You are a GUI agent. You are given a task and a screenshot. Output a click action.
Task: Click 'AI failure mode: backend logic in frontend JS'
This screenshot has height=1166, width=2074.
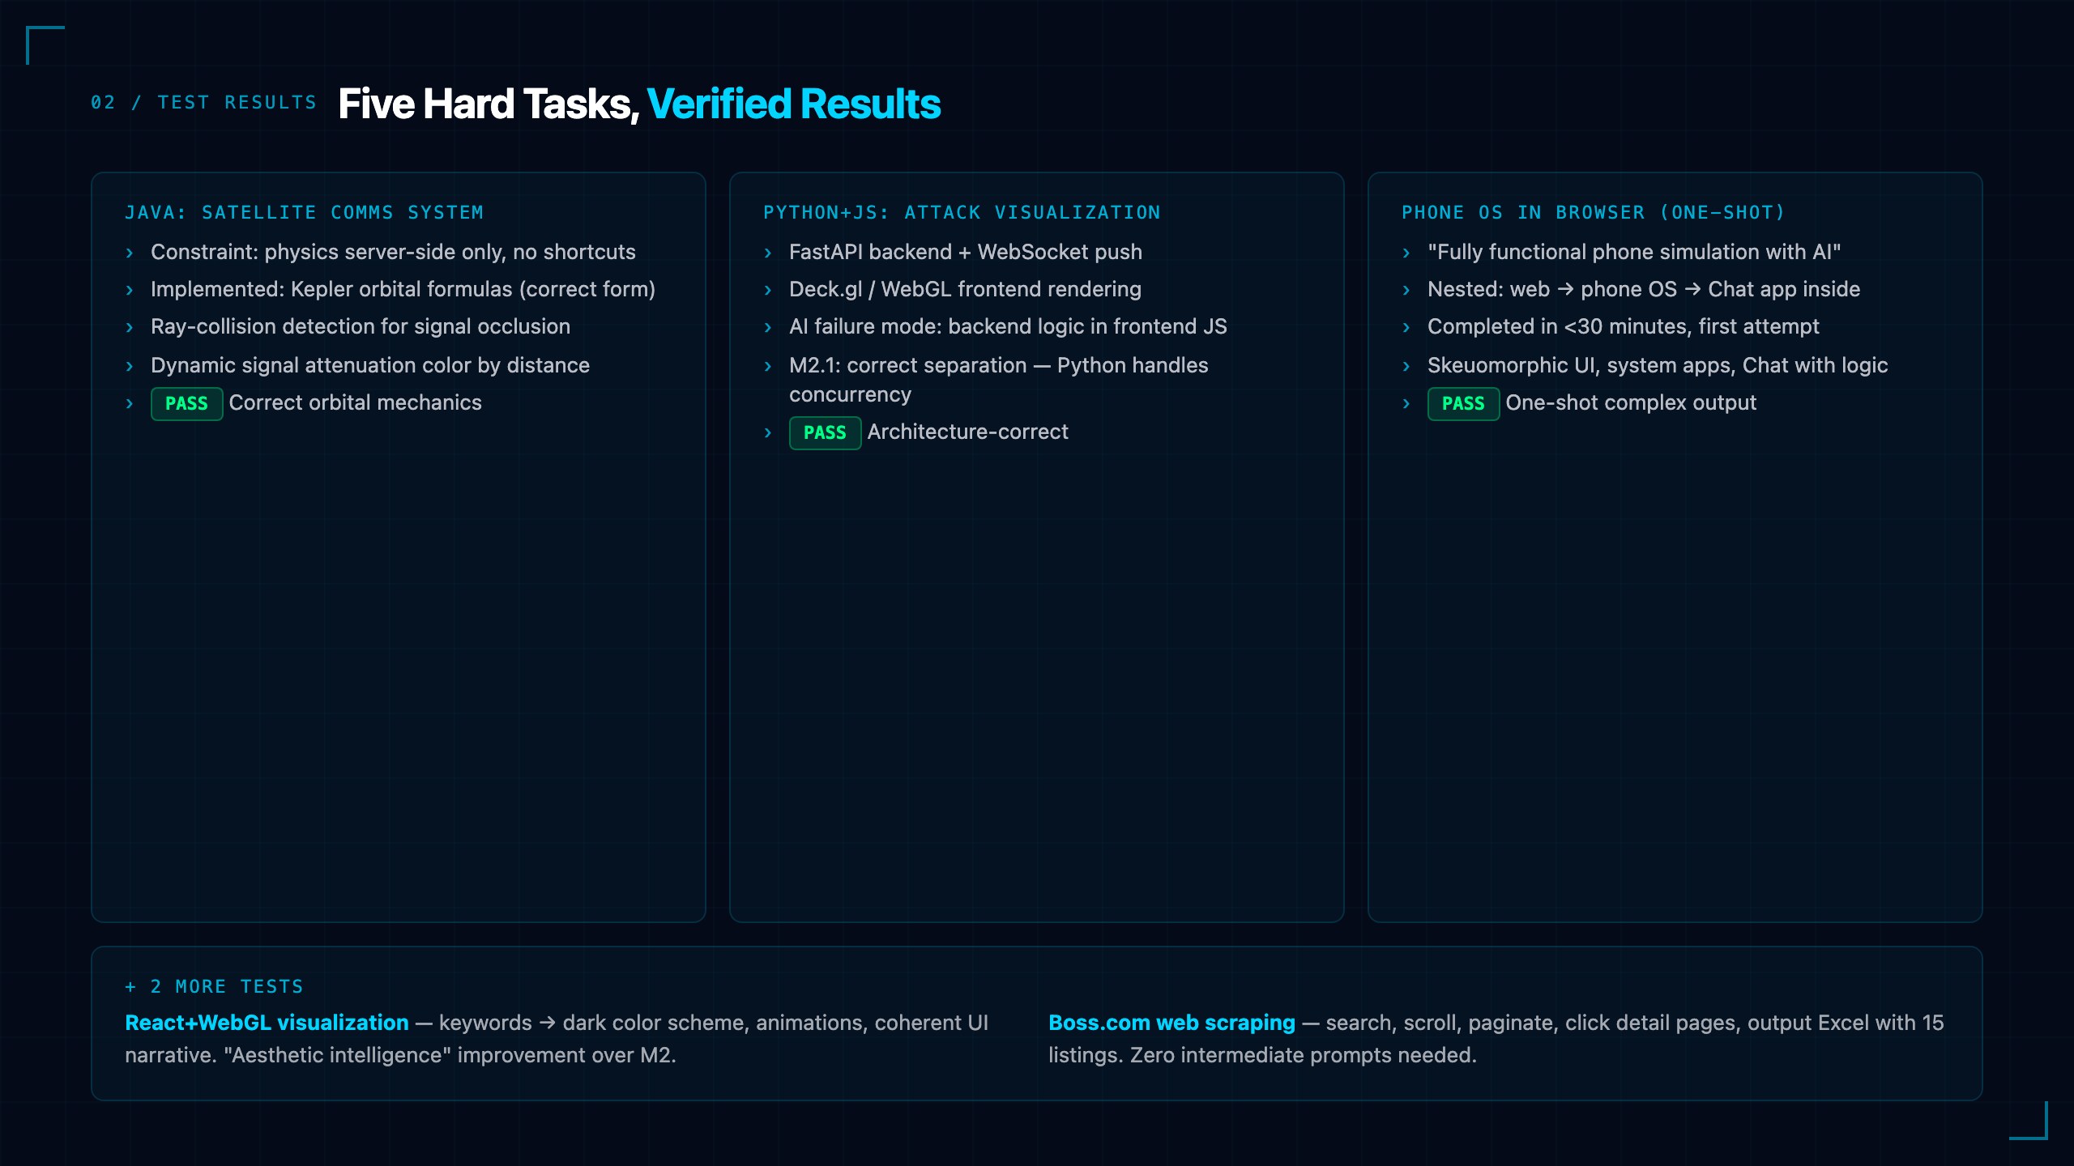coord(1008,326)
